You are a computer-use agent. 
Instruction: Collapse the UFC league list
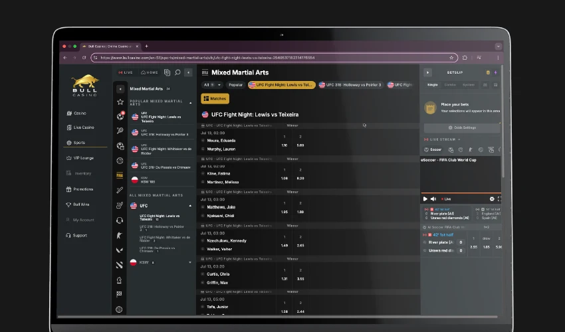190,206
